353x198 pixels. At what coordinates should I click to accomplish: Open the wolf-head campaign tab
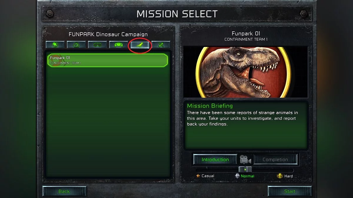pyautogui.click(x=55, y=45)
